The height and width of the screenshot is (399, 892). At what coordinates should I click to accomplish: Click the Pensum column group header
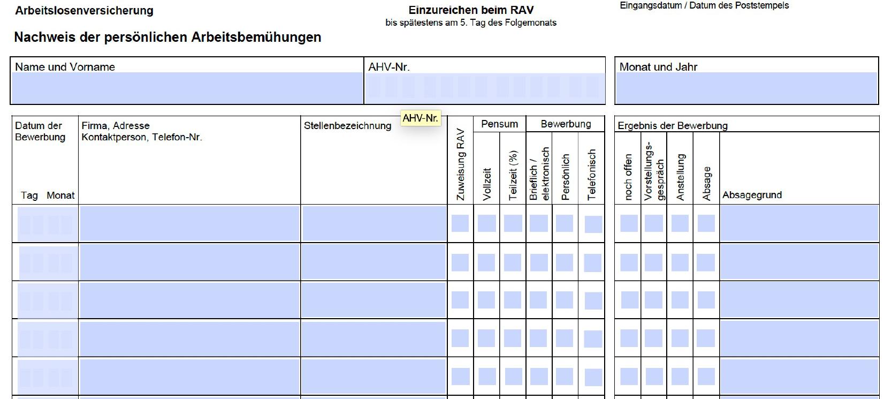click(499, 124)
